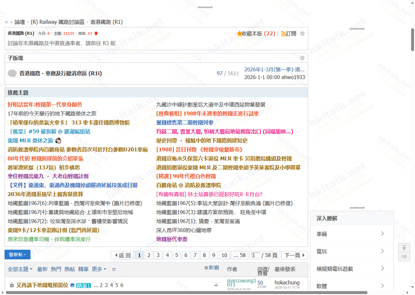Go to page 2 of threads

point(149,255)
